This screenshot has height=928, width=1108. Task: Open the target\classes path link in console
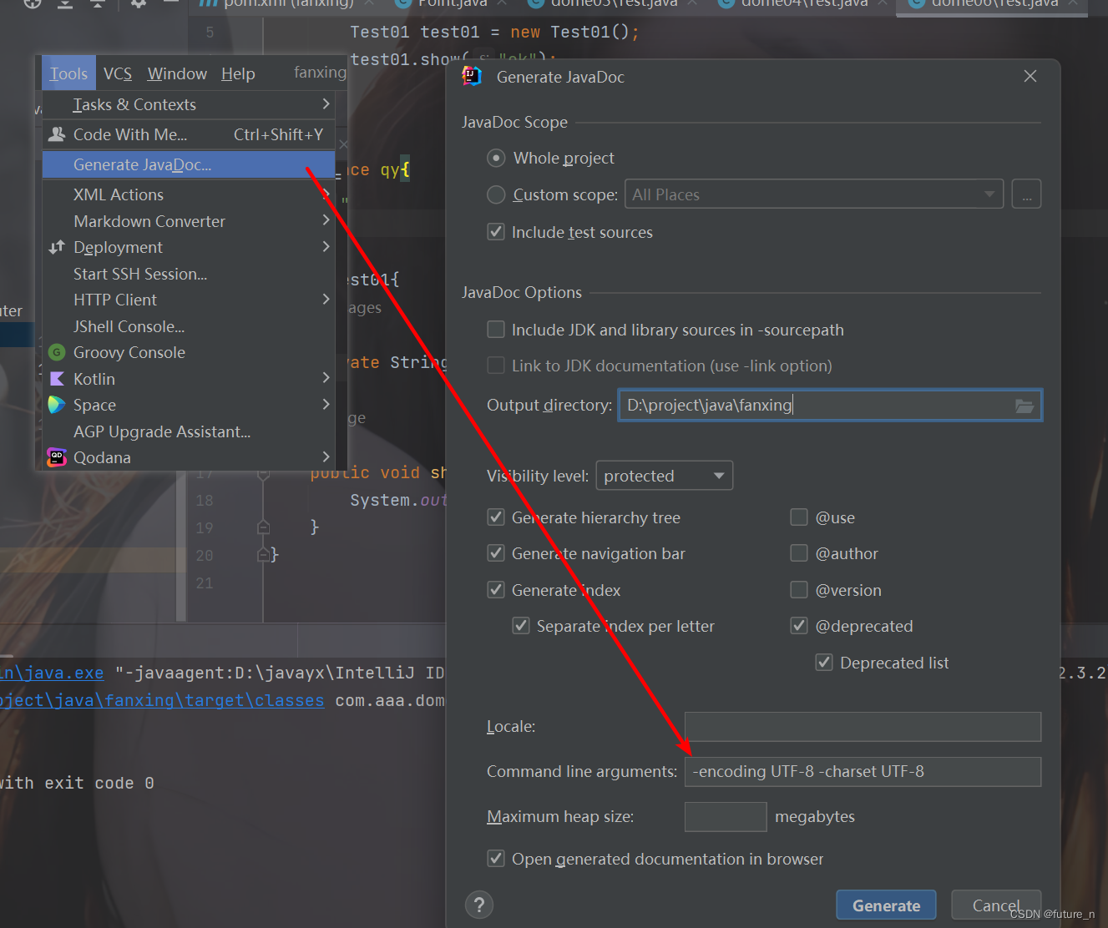coord(162,700)
